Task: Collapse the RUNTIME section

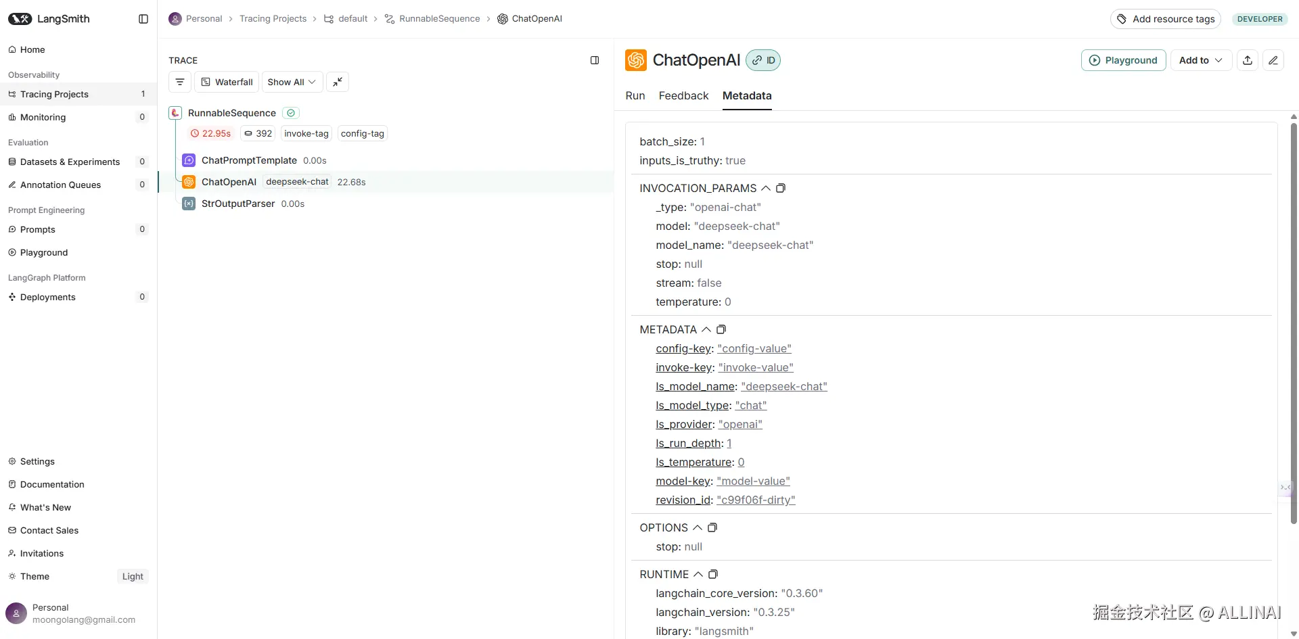Action: point(698,574)
